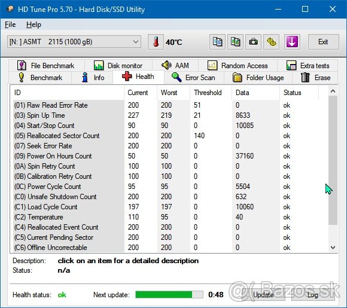Image resolution: width=347 pixels, height=308 pixels.
Task: Click the 40°C temperature readout
Action: pos(173,42)
